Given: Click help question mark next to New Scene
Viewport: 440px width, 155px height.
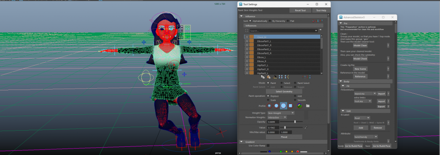Looking at the screenshot, I should tap(388, 69).
